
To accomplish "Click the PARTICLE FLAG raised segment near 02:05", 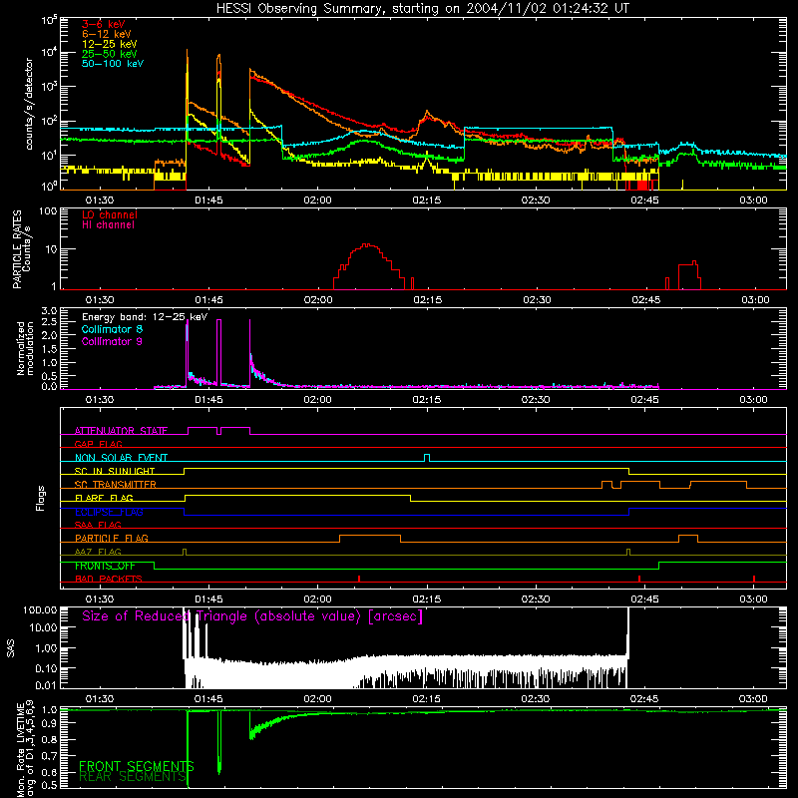I will click(x=369, y=536).
